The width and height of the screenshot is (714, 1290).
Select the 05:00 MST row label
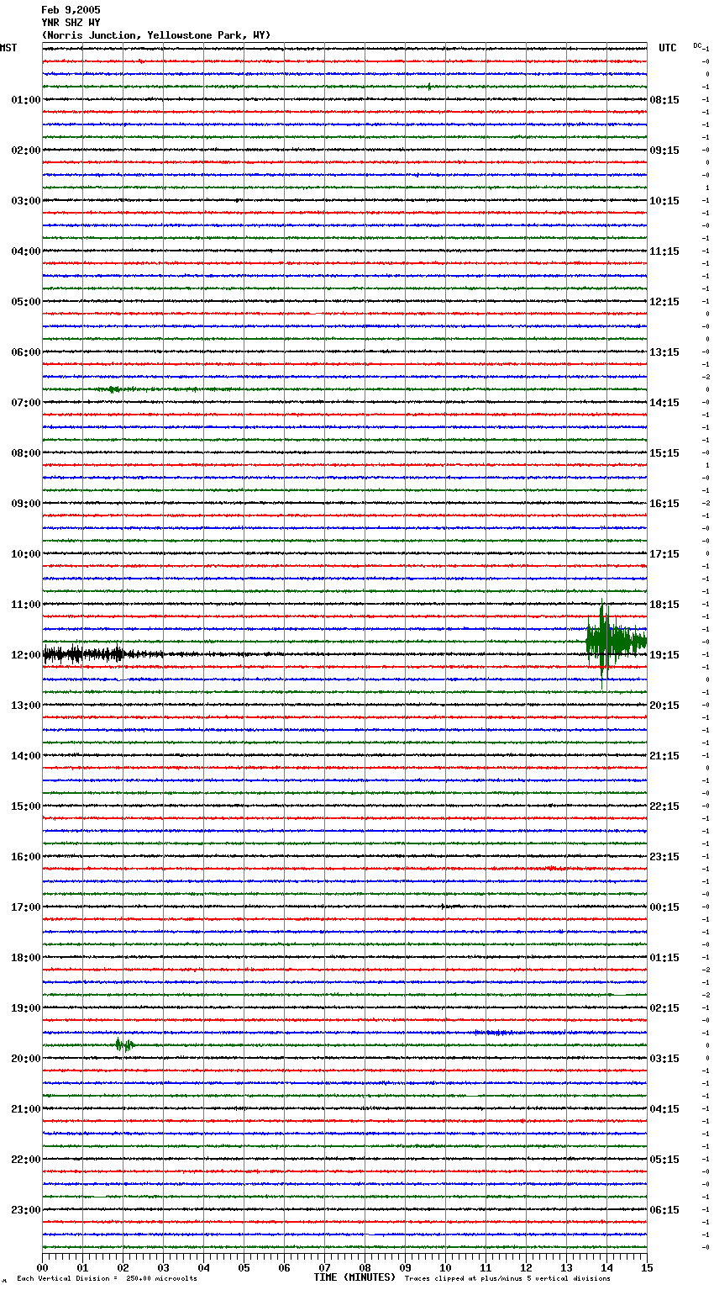[x=26, y=302]
